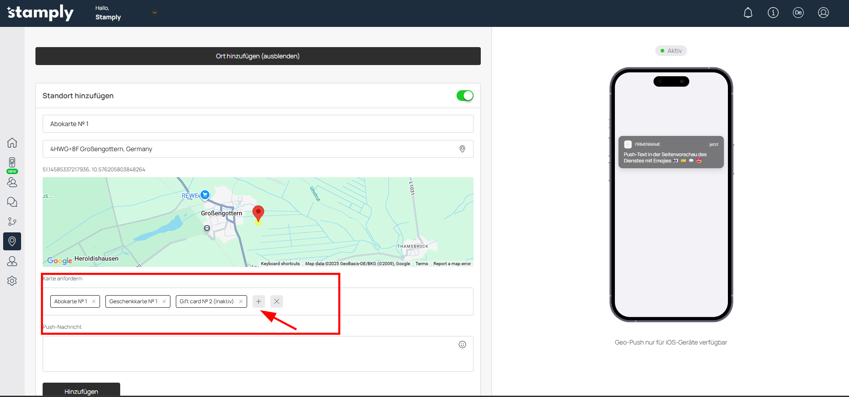Remove the Abokarte Nº 1 tag

pyautogui.click(x=94, y=301)
